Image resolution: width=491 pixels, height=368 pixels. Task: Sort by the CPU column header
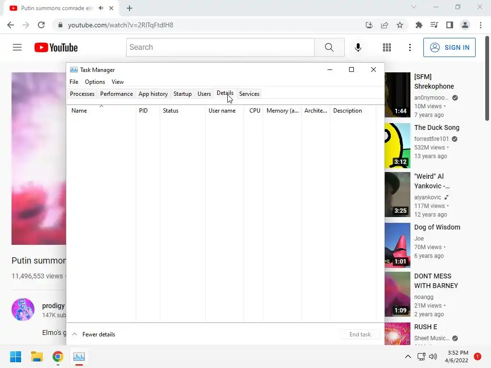[253, 111]
